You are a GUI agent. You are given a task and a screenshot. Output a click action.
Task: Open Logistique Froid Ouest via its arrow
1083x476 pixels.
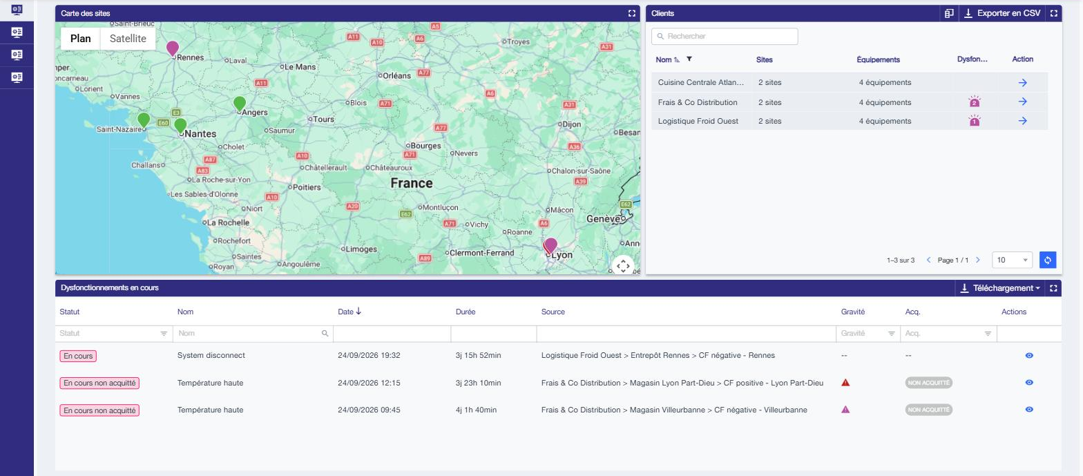pos(1023,121)
